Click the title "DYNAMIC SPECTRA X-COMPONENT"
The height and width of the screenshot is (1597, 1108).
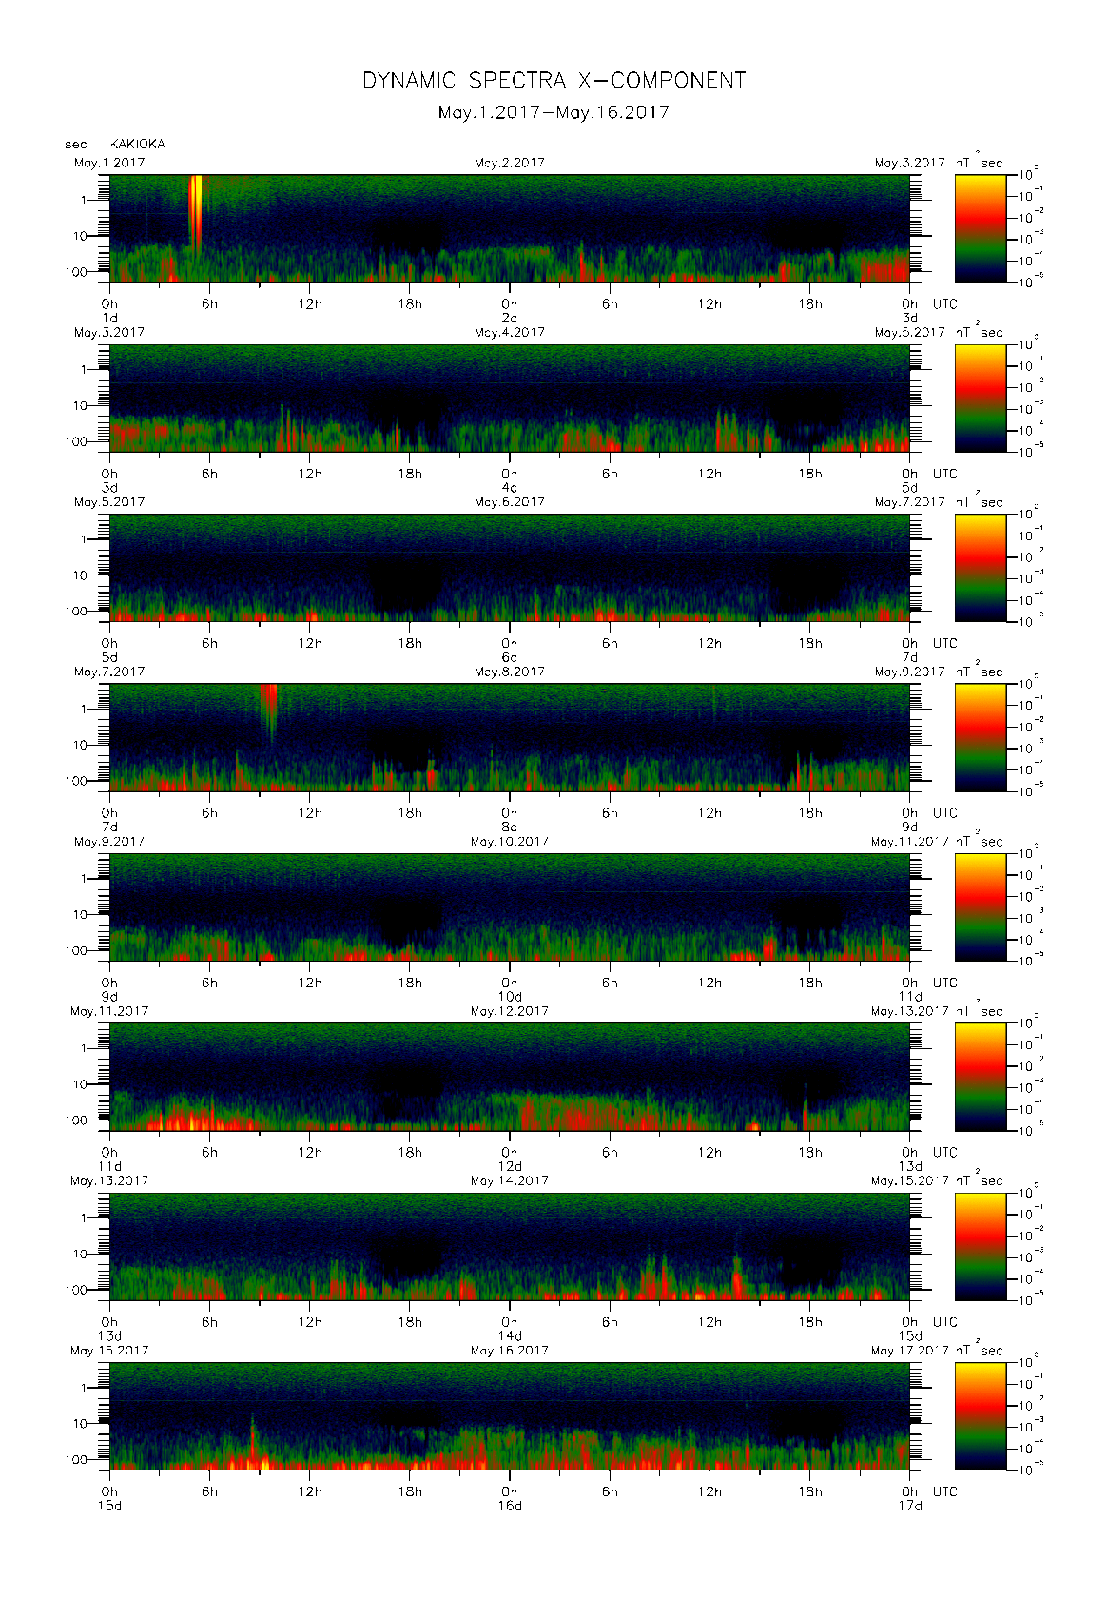click(554, 82)
